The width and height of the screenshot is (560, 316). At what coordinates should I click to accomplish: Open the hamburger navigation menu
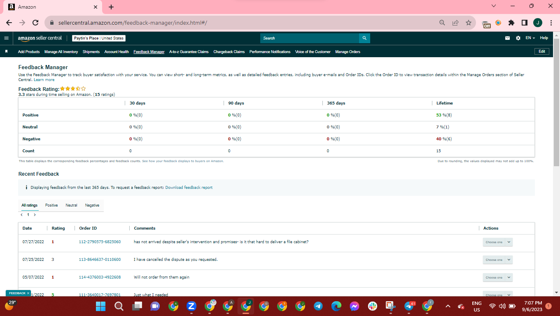[6, 38]
